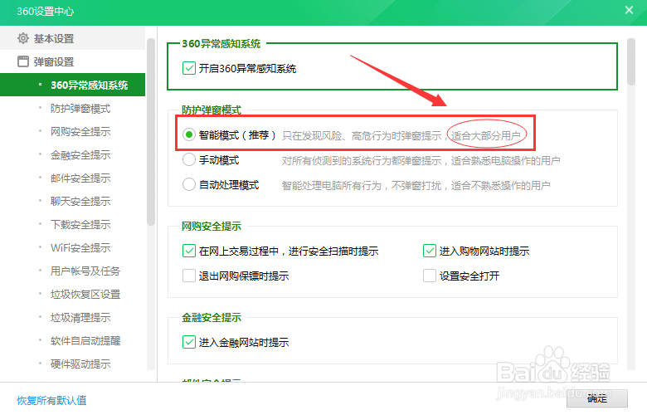Screen dimensions: 647x415
Task: Click 恢复所有默认值 link
Action: (x=51, y=400)
